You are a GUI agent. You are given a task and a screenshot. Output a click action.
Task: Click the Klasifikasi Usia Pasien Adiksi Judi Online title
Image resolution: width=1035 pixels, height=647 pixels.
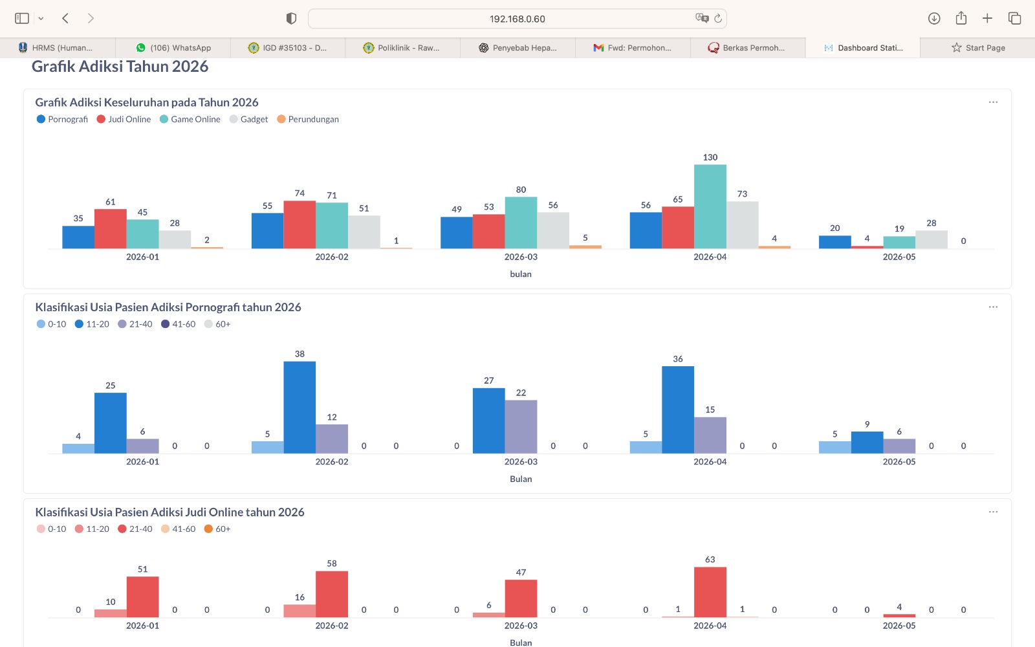[x=169, y=512]
